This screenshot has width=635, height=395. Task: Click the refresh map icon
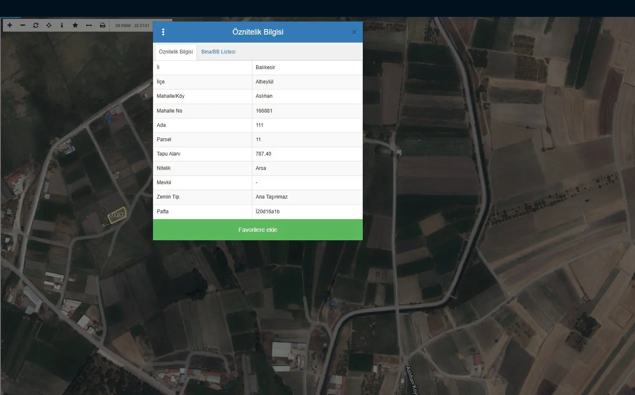point(36,25)
